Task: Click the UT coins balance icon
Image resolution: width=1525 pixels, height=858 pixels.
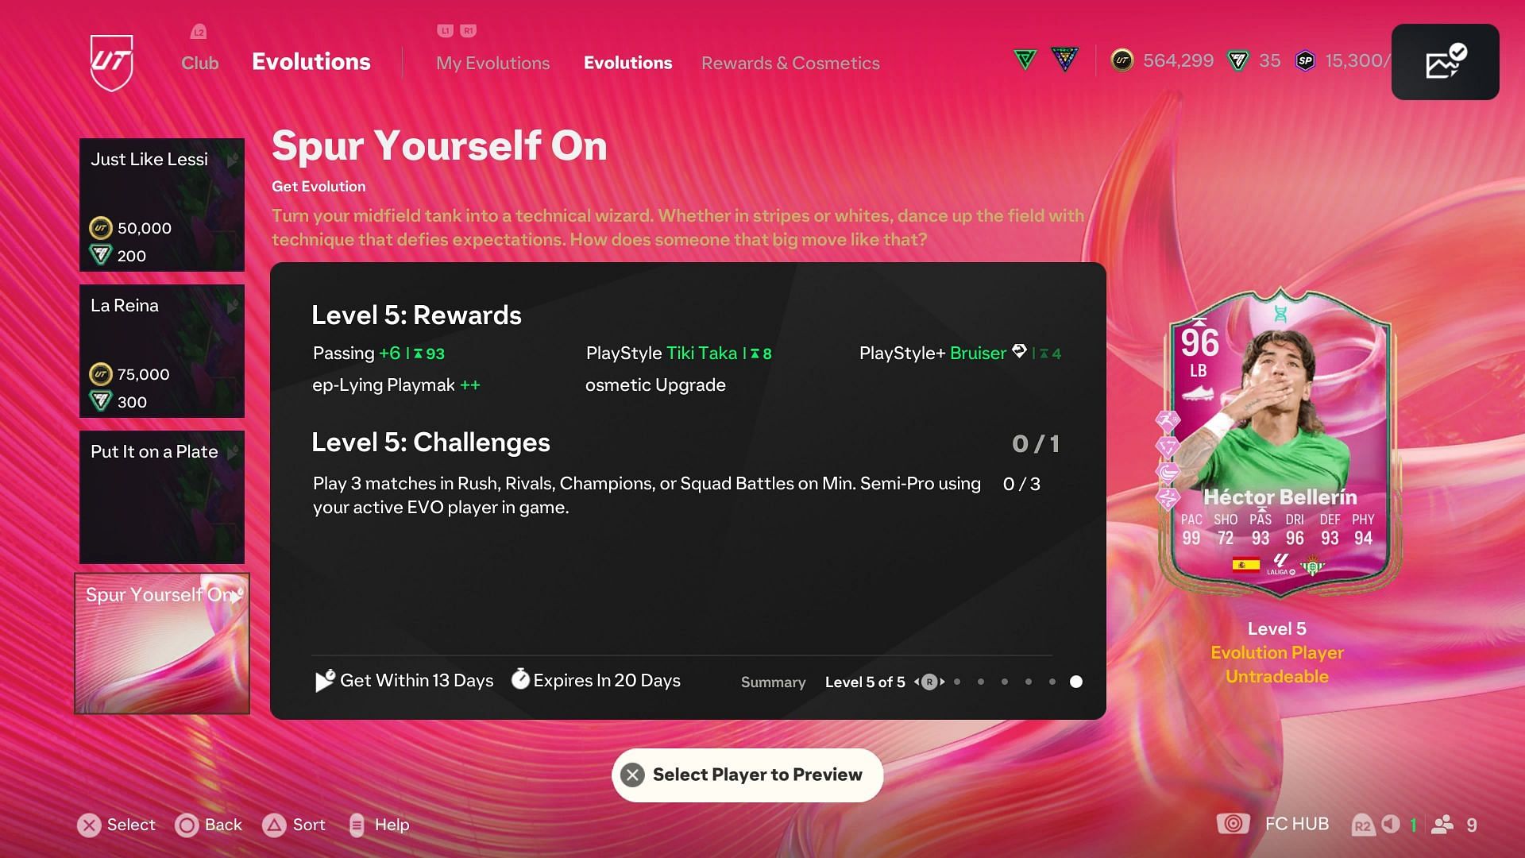Action: tap(1122, 60)
